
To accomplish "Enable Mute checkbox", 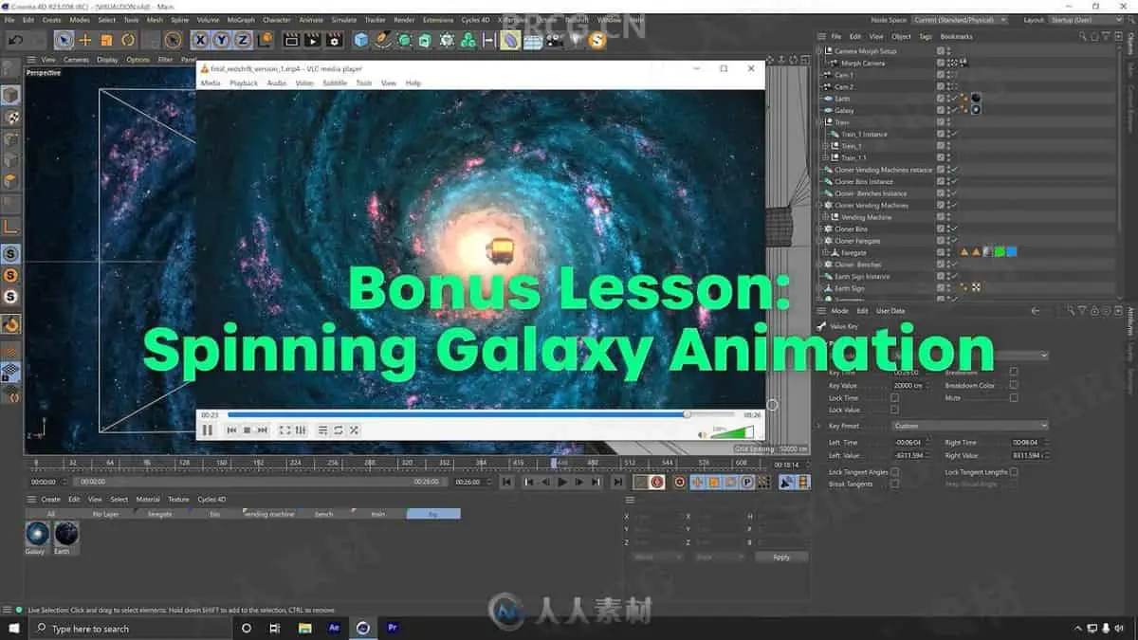I will pyautogui.click(x=1014, y=398).
